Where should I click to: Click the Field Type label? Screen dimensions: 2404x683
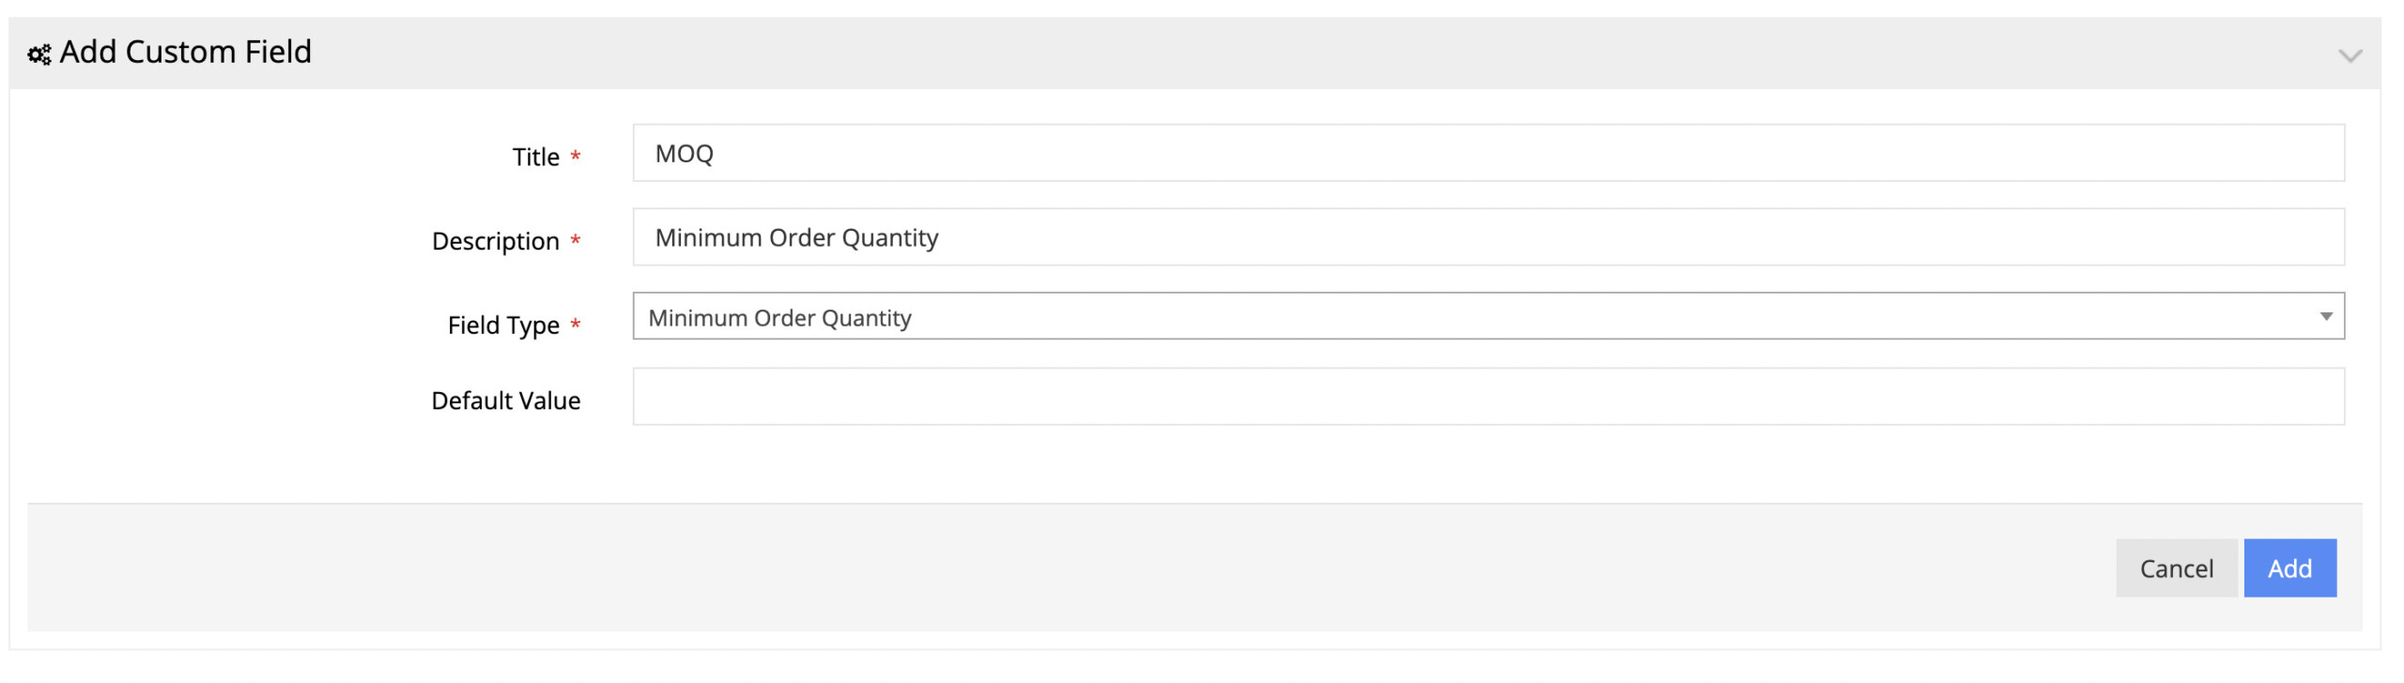pos(503,326)
